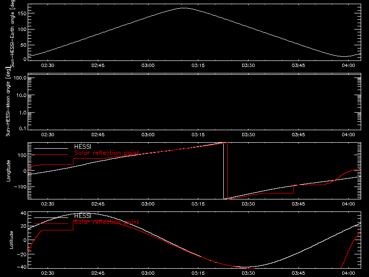Click the 03:15 time label under Earth angle plot
369x277 pixels.
198,66
